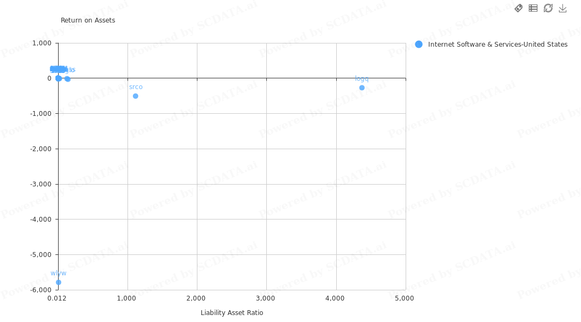Screen dimensions: 581x322
Task: Select the srco data point
Action: click(136, 96)
